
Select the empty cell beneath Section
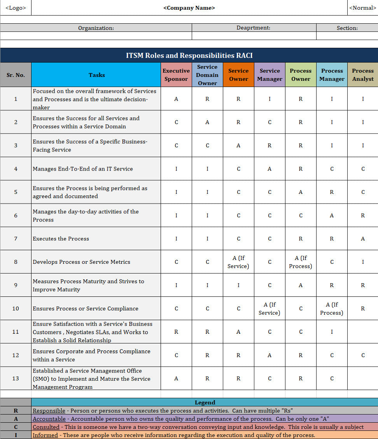point(347,36)
